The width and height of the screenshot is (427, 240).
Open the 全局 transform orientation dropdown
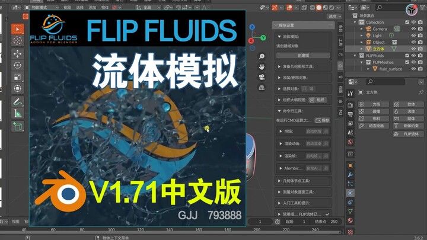(x=149, y=8)
